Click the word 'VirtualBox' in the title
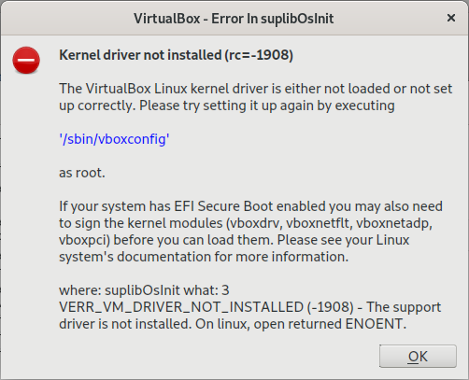This screenshot has height=380, width=469. (167, 19)
